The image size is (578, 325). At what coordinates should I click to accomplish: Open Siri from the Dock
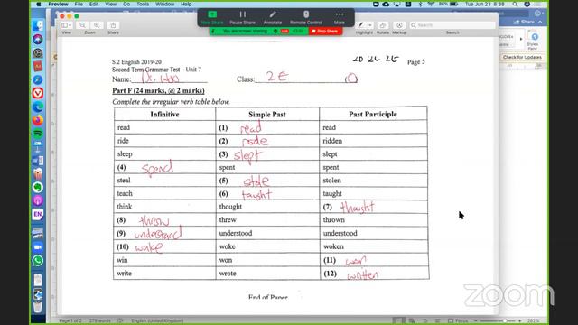[x=38, y=39]
